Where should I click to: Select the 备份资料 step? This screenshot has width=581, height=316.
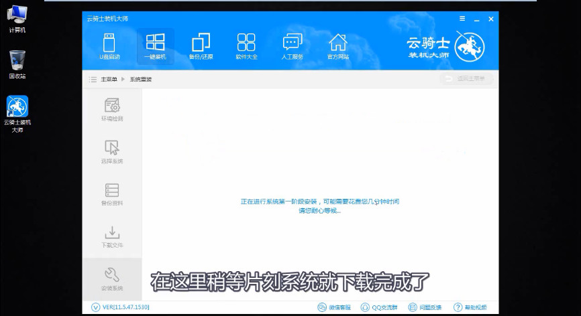click(112, 194)
